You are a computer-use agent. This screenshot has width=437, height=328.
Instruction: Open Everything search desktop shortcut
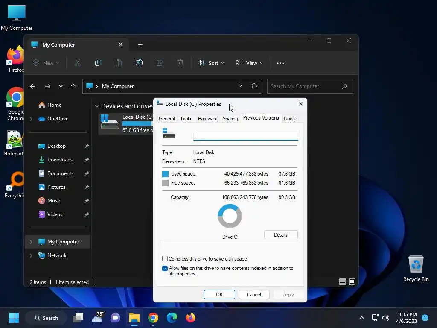pyautogui.click(x=15, y=184)
